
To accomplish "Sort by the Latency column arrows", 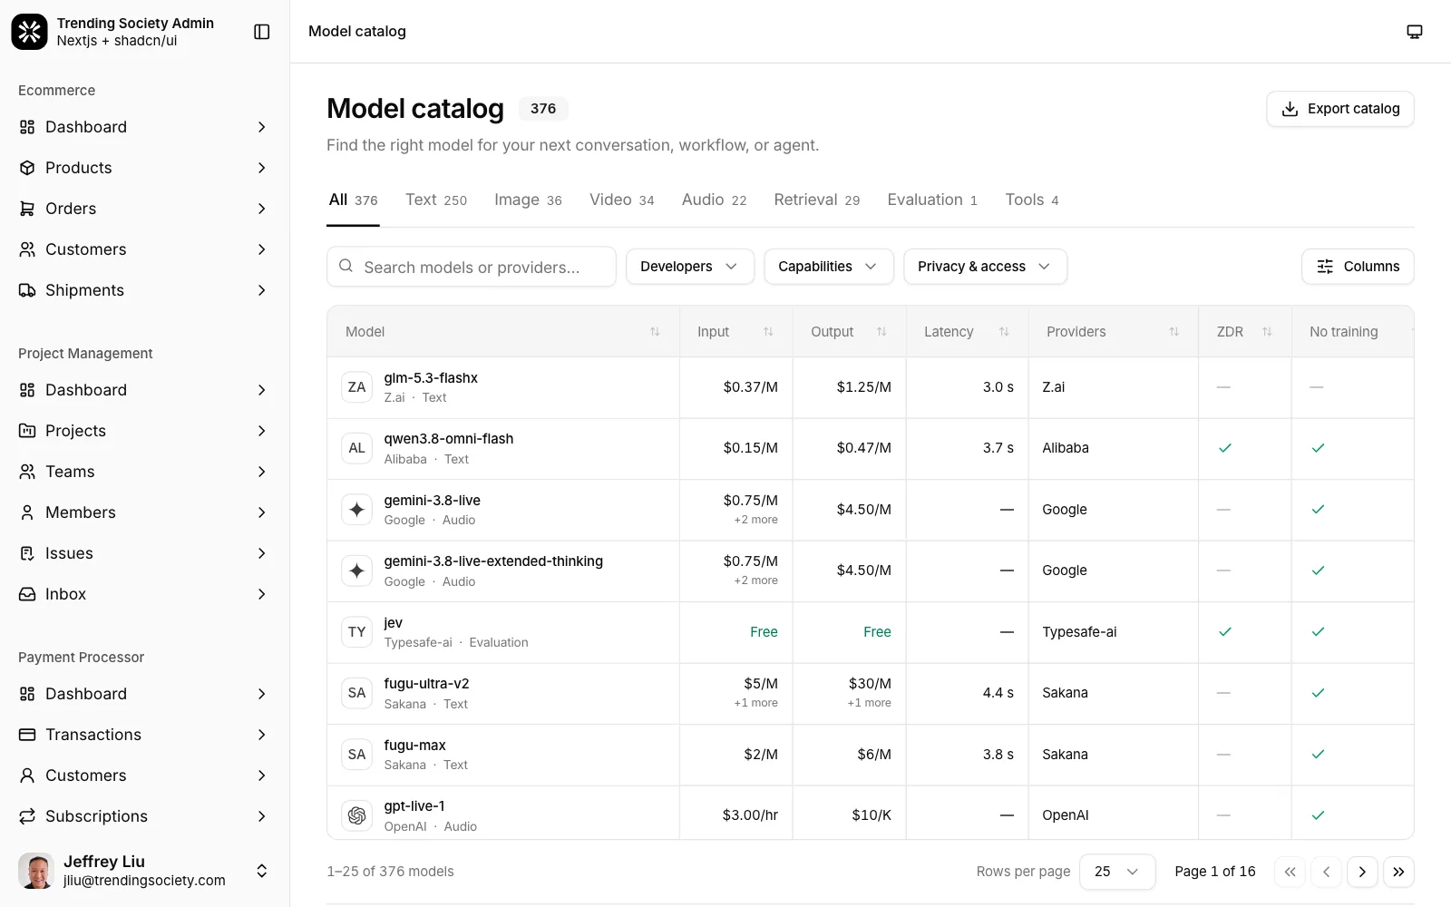I will click(1004, 332).
